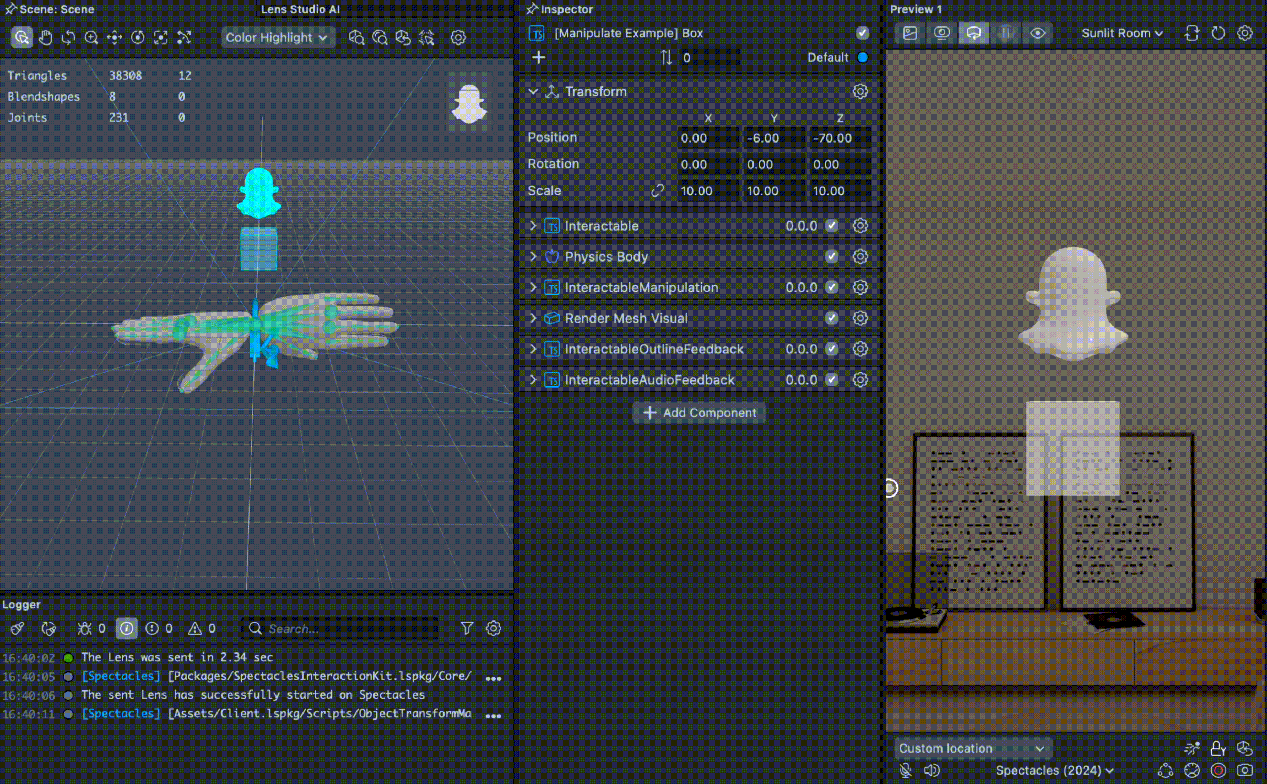Image resolution: width=1267 pixels, height=784 pixels.
Task: Click the red record button in Preview
Action: [x=1218, y=770]
